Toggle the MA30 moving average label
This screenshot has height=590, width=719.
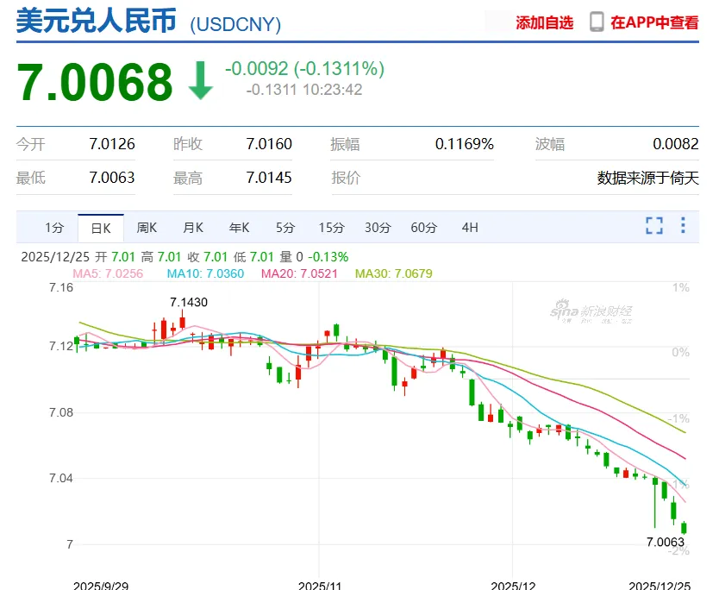point(394,273)
